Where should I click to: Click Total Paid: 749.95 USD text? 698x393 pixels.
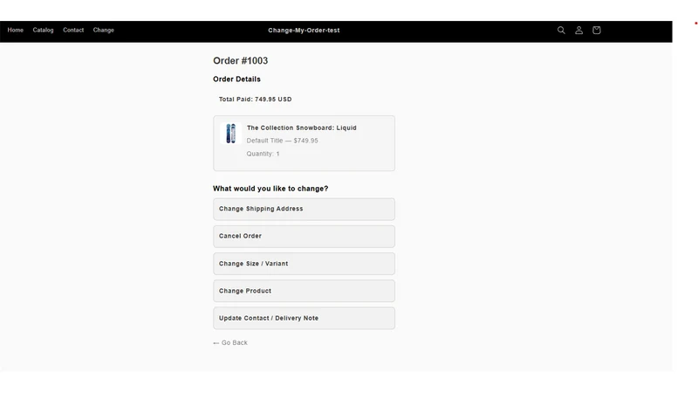pos(255,100)
